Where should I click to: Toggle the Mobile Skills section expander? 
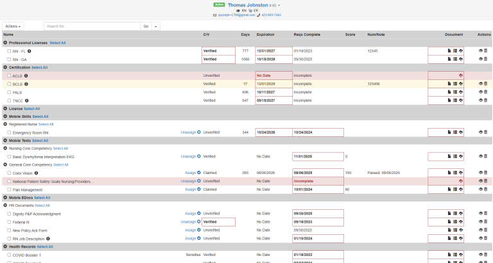tap(5, 116)
